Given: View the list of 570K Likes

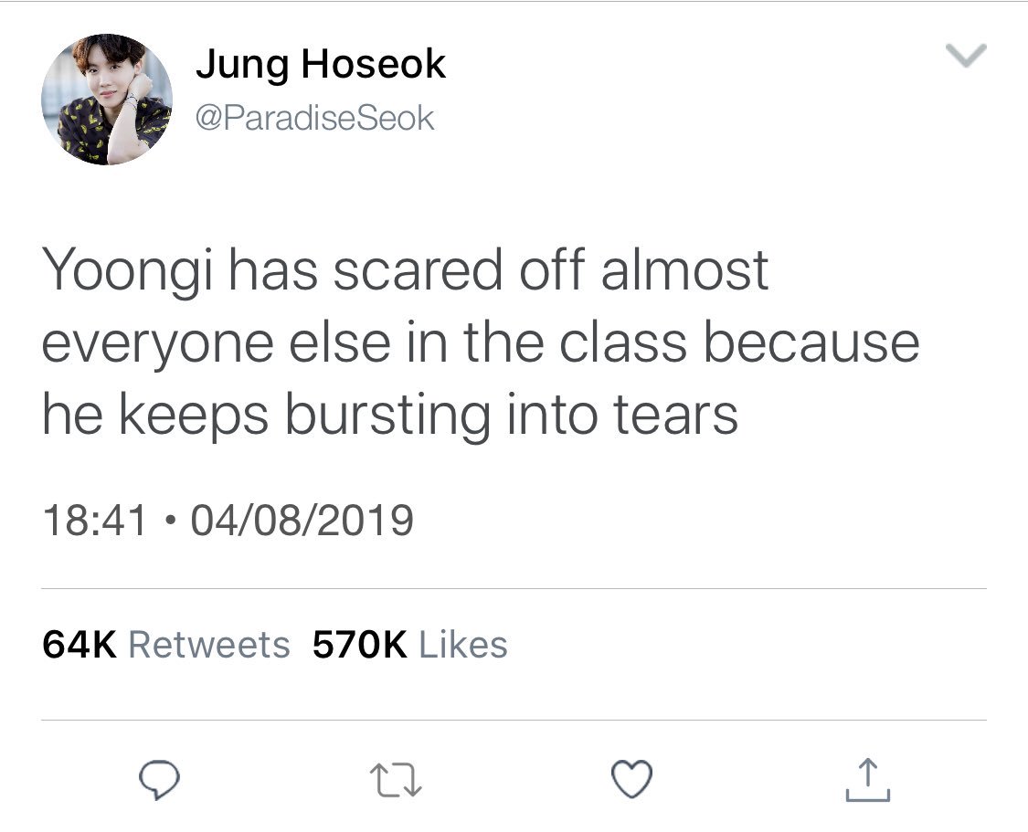Looking at the screenshot, I should coord(409,644).
